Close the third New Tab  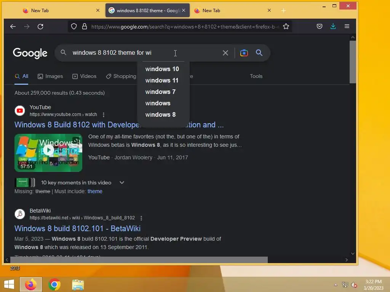click(x=269, y=10)
